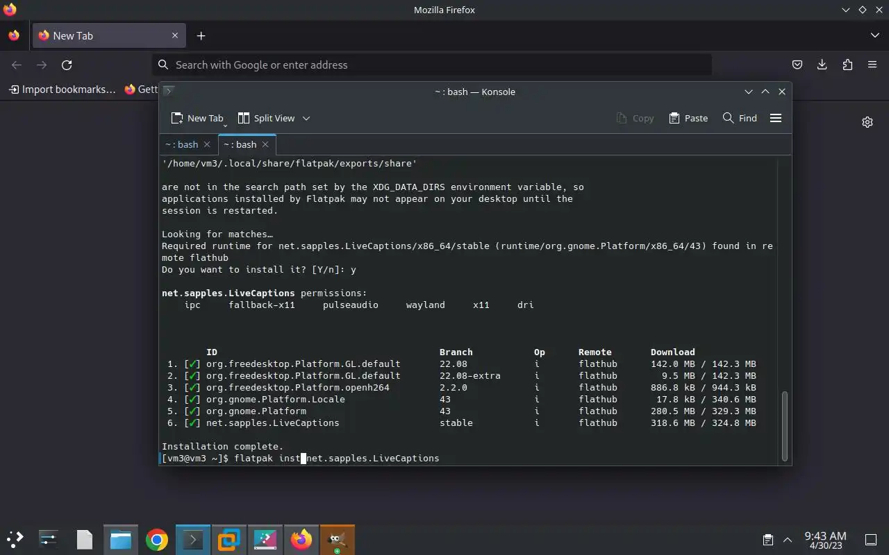Screen dimensions: 889x555
Task: Click the 'Installation complete.' line
Action: pos(222,446)
